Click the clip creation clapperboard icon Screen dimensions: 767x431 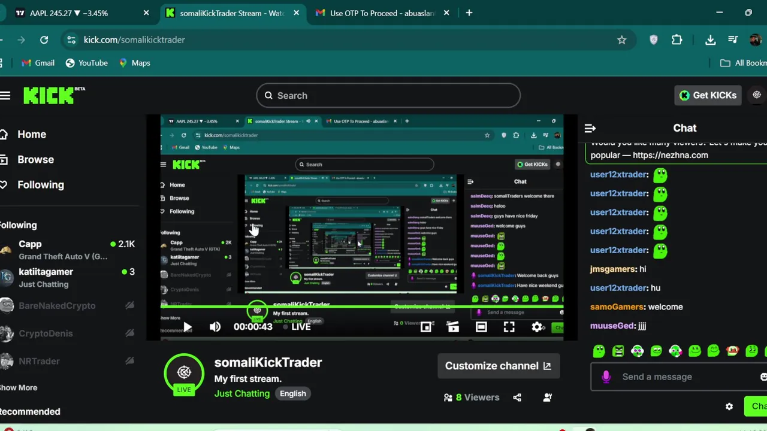tap(453, 327)
